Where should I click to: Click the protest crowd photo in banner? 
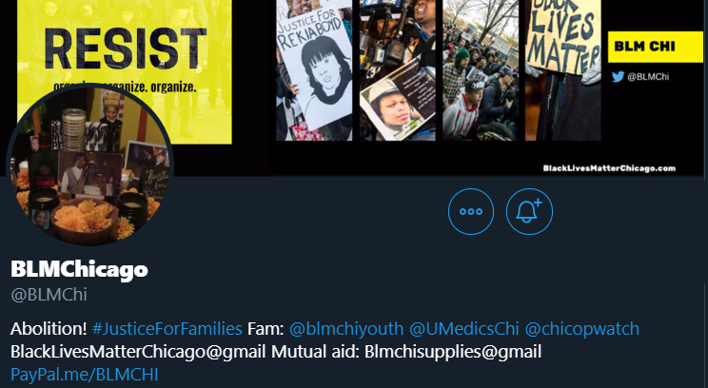(481, 70)
